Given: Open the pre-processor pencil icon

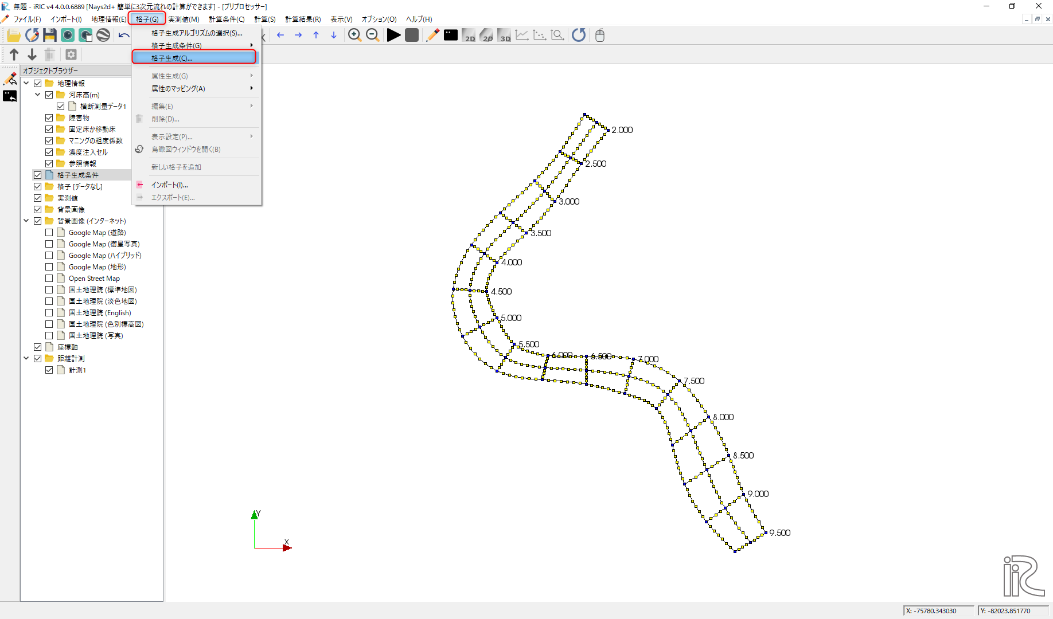Looking at the screenshot, I should tap(432, 36).
